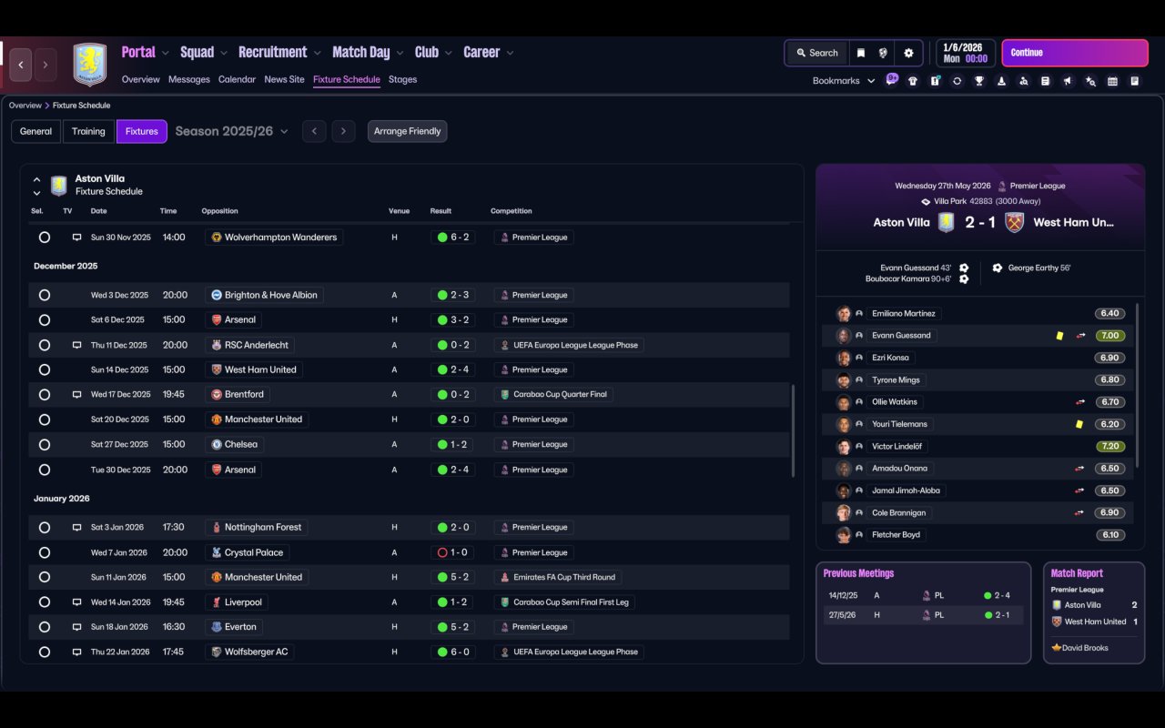
Task: Open the training cone icon in bookmarks bar
Action: 1001,81
